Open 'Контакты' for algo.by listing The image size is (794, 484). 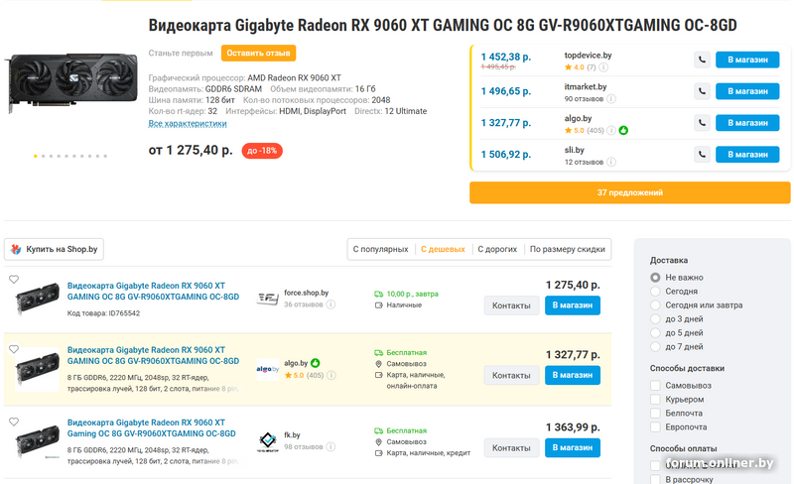point(511,376)
